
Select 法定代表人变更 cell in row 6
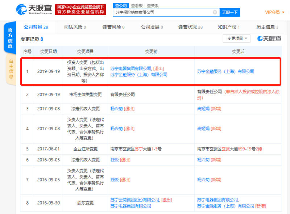click(x=86, y=160)
